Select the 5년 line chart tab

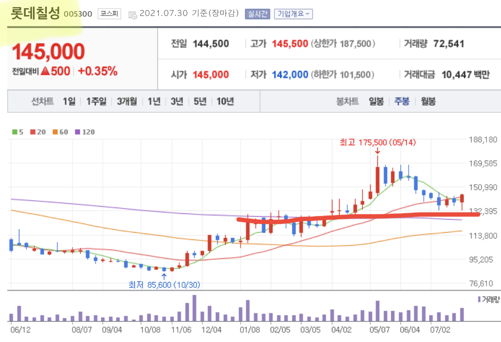[x=200, y=102]
